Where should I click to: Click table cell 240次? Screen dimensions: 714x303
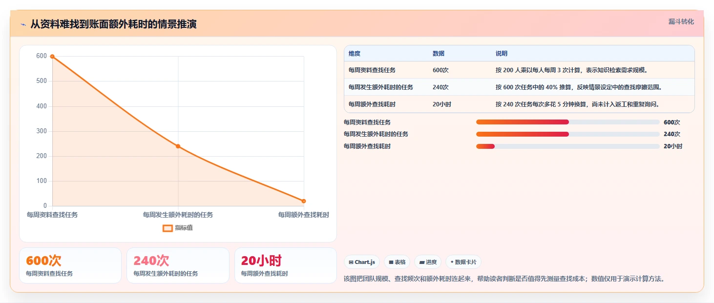coord(441,87)
